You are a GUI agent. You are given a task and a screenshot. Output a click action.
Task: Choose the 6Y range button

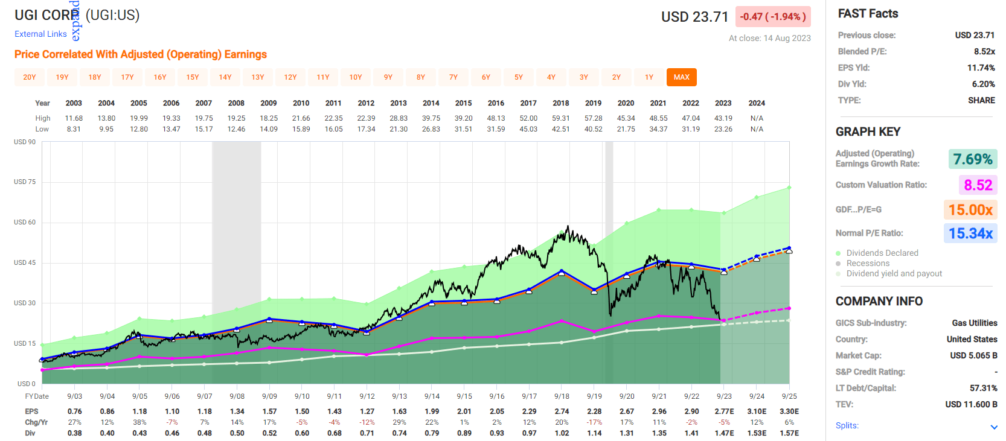486,77
